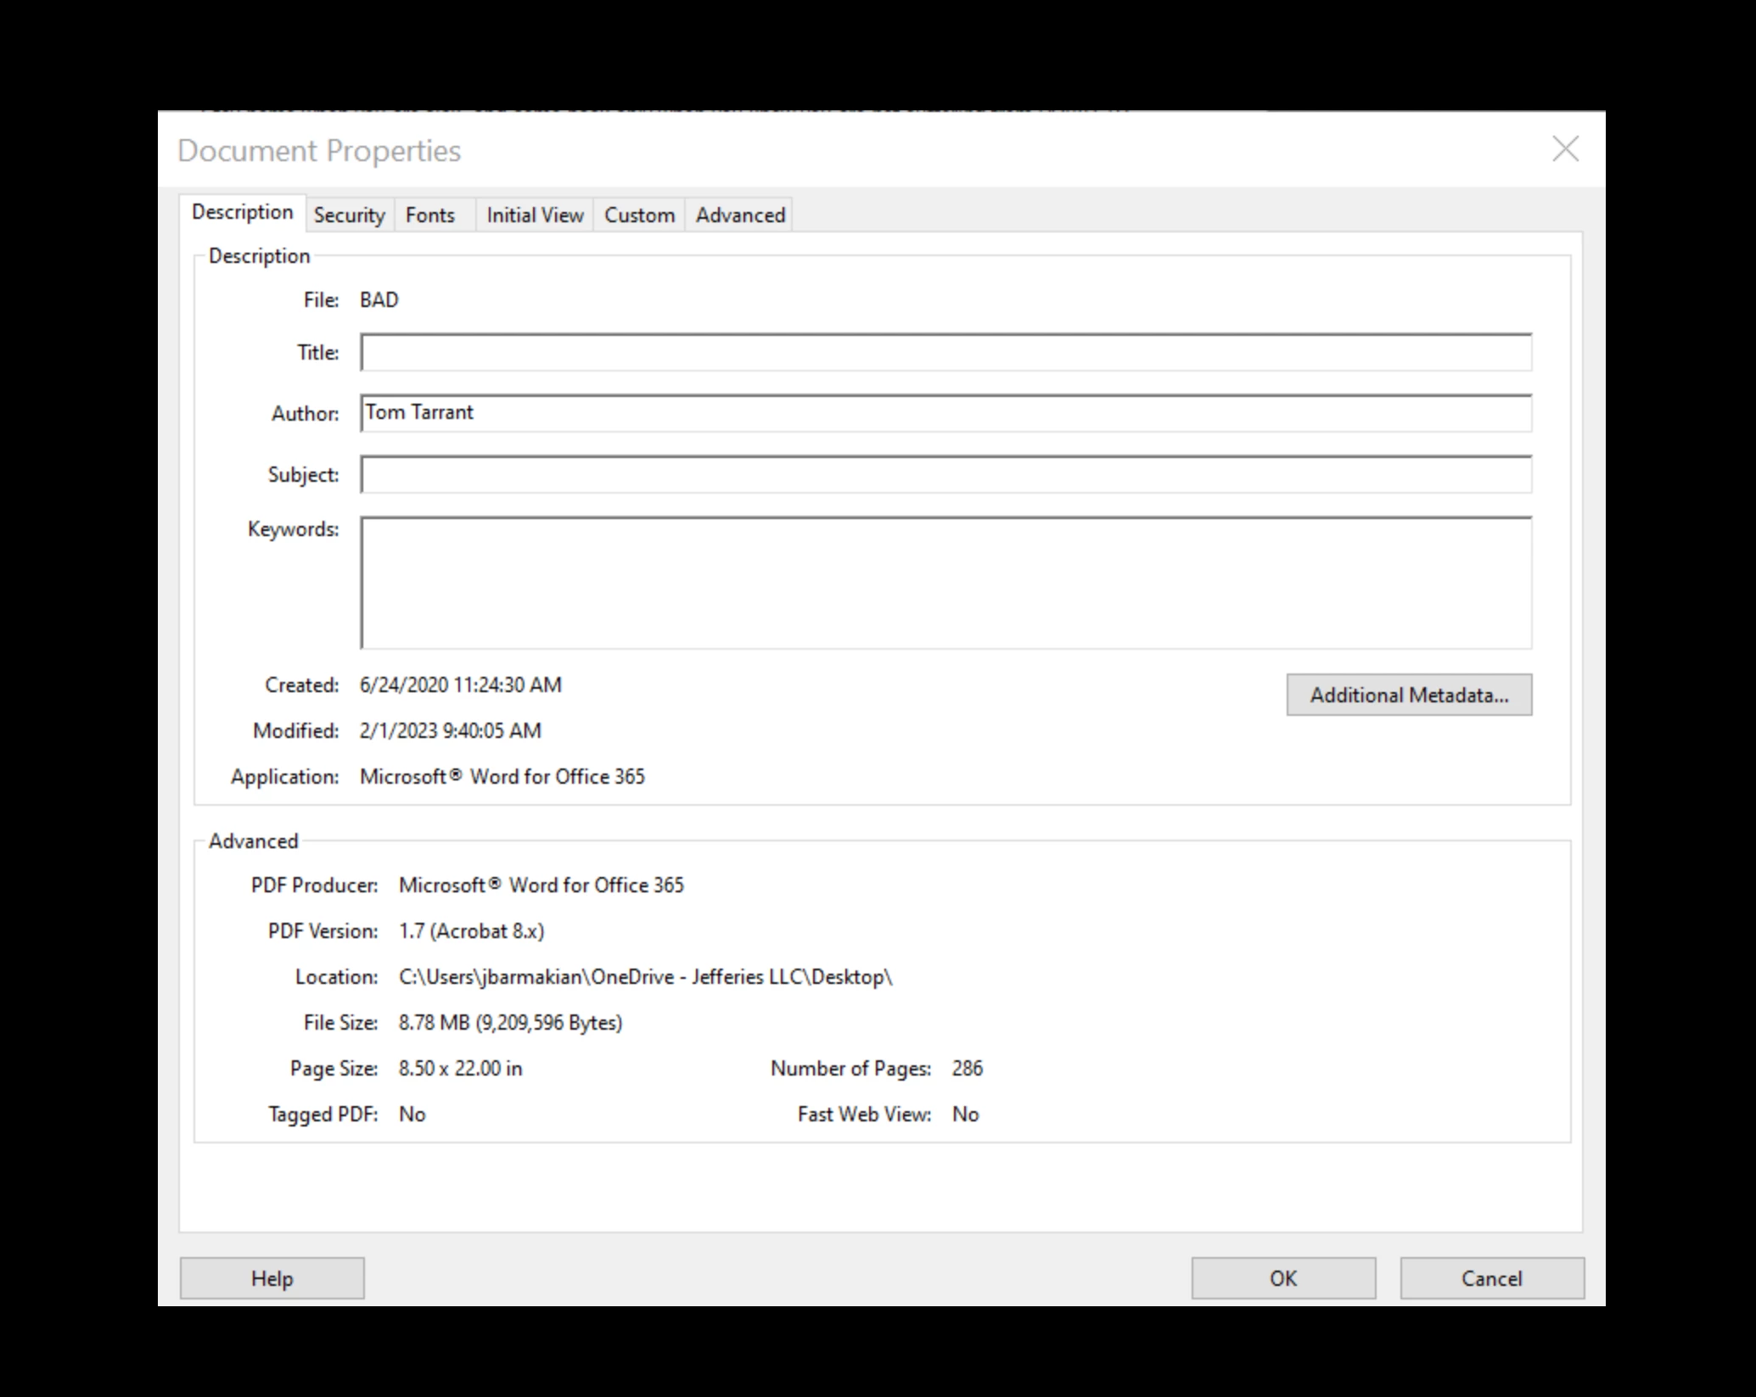The image size is (1756, 1397).
Task: Click inside the Keywords text area
Action: click(945, 583)
